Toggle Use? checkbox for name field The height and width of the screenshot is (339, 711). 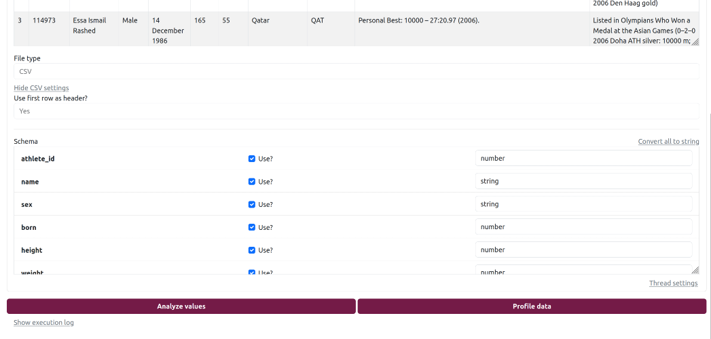click(x=252, y=182)
